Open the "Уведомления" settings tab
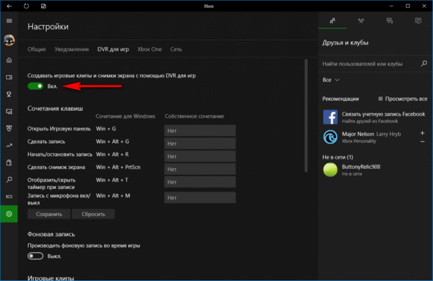This screenshot has height=281, width=433. coord(71,49)
